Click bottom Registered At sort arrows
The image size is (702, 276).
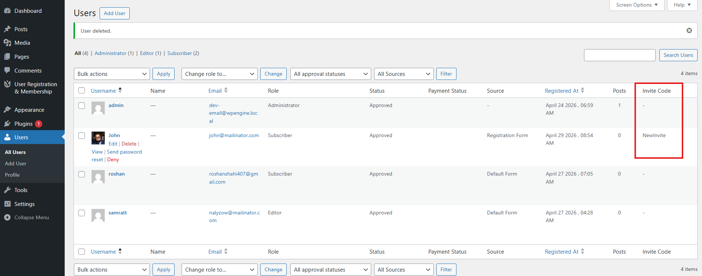pyautogui.click(x=583, y=251)
